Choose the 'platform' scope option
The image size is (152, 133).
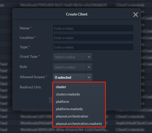[79, 102]
